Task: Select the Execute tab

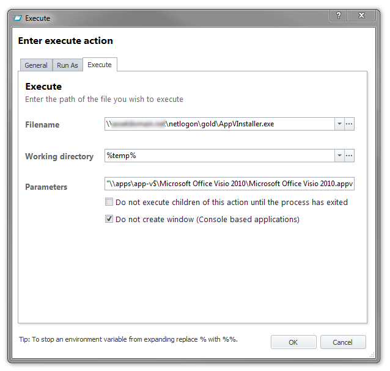Action: 100,65
